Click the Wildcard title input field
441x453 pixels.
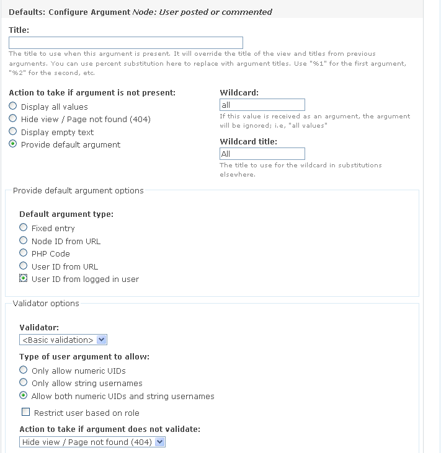262,154
